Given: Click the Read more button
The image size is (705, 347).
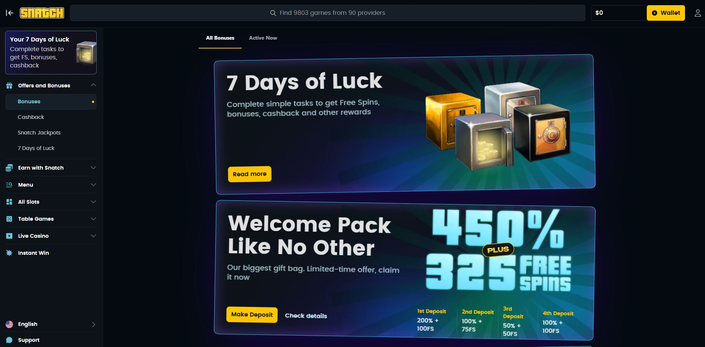Looking at the screenshot, I should pos(249,174).
